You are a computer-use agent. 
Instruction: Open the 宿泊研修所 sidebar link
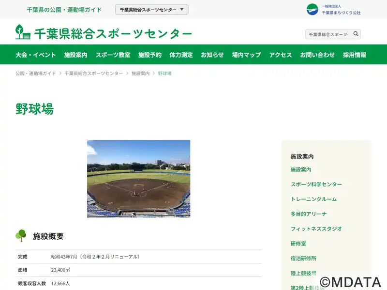303,258
